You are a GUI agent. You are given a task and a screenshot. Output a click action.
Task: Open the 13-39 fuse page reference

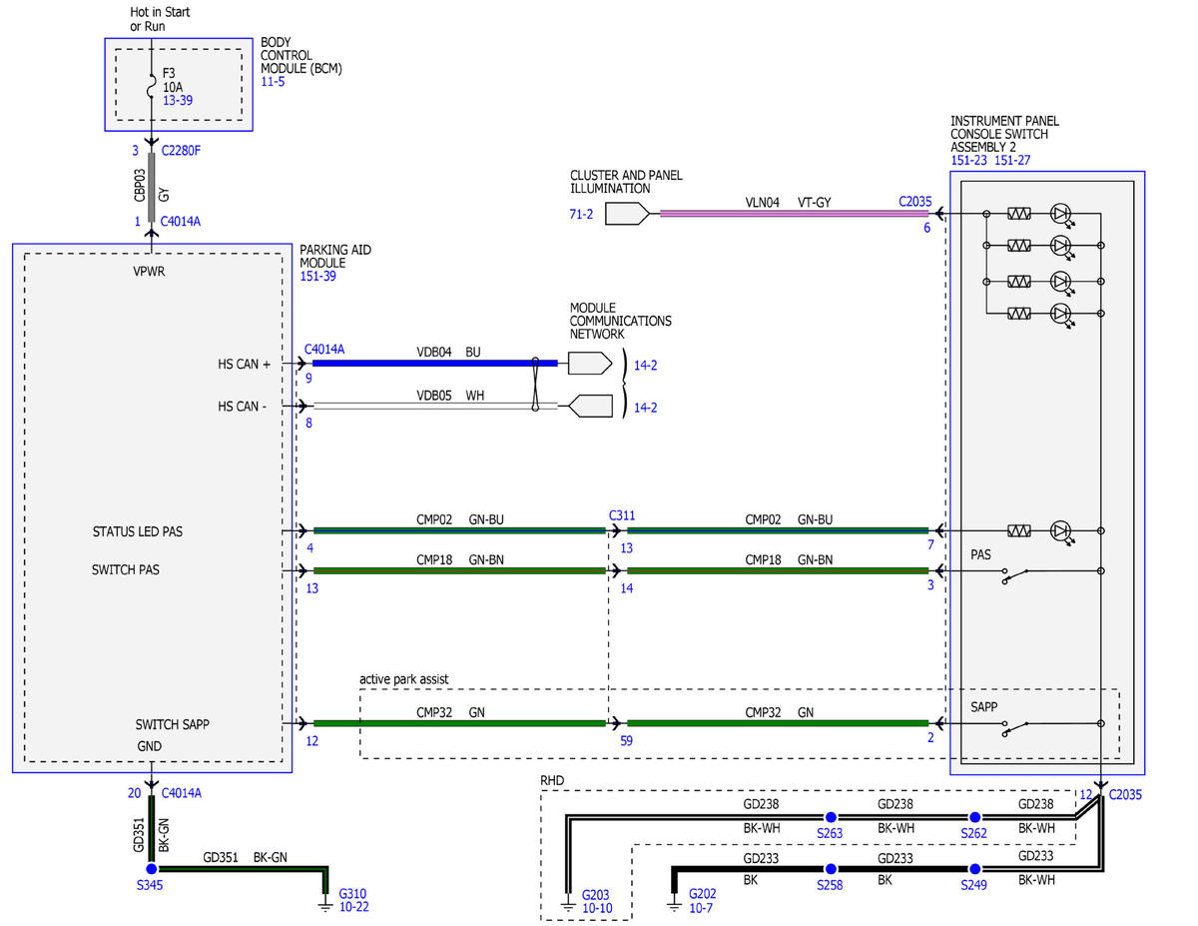pyautogui.click(x=179, y=101)
